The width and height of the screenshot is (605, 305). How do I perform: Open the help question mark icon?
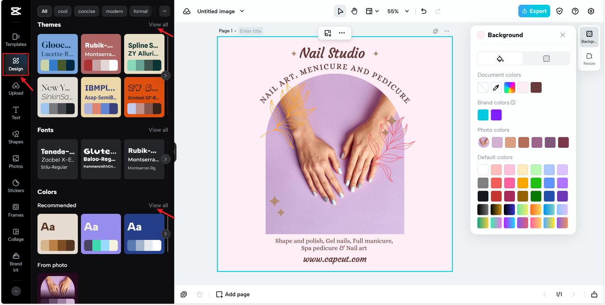[x=575, y=11]
